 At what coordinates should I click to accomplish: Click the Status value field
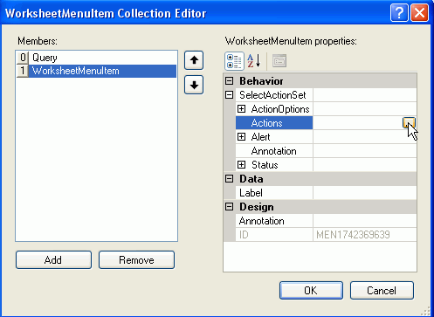365,165
